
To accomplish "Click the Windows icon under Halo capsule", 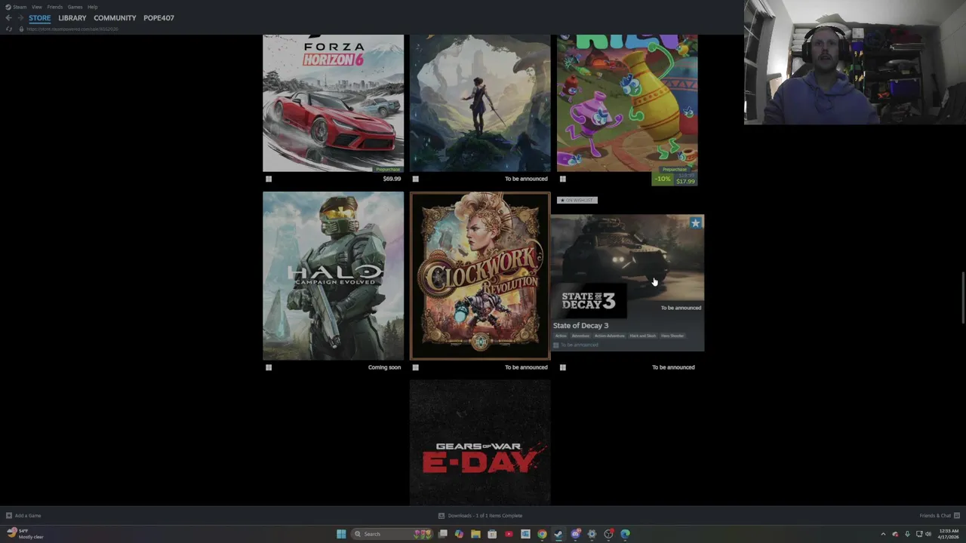I will 269,367.
